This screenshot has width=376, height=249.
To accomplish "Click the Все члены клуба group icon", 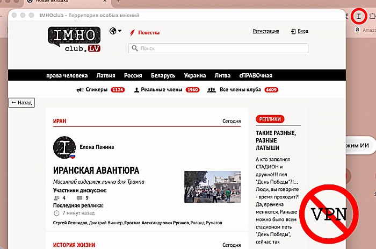I will (x=212, y=90).
